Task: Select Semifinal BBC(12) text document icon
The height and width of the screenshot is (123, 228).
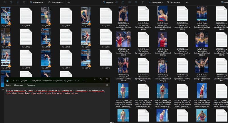Action: 182,39
